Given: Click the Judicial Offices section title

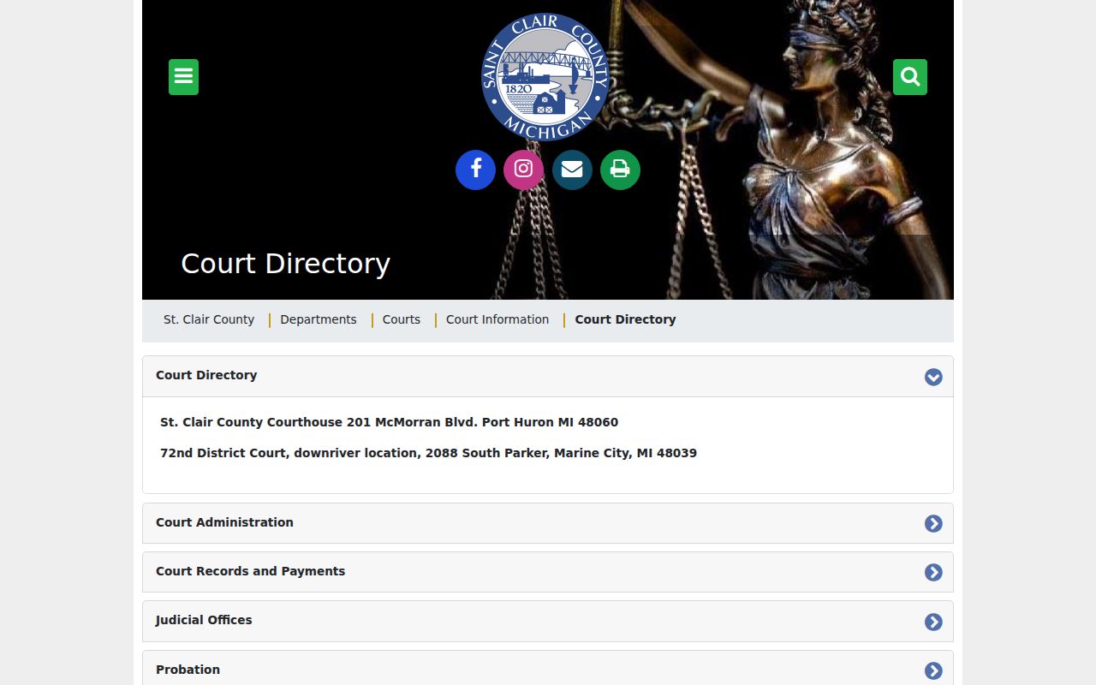Looking at the screenshot, I should coord(204,620).
